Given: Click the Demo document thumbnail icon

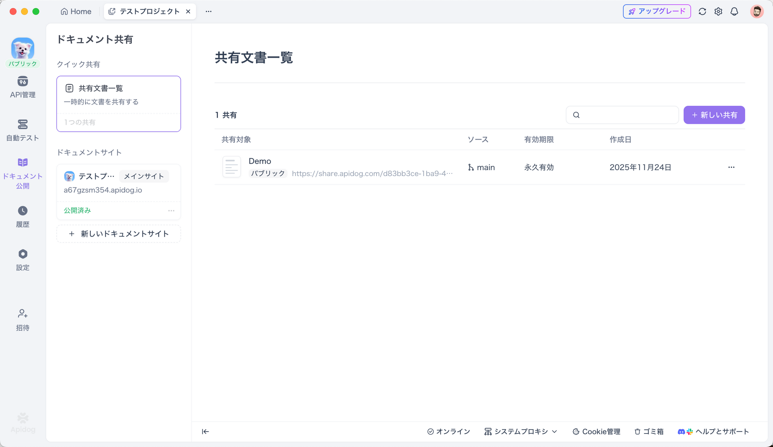Looking at the screenshot, I should (x=232, y=167).
